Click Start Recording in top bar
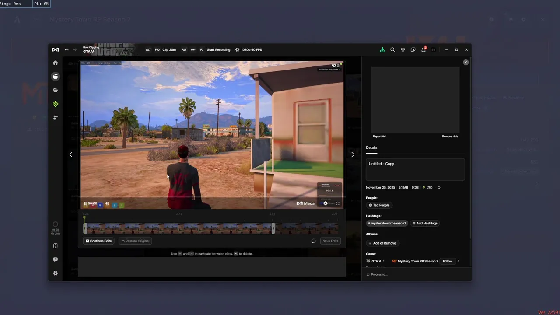This screenshot has width=560, height=315. click(218, 50)
